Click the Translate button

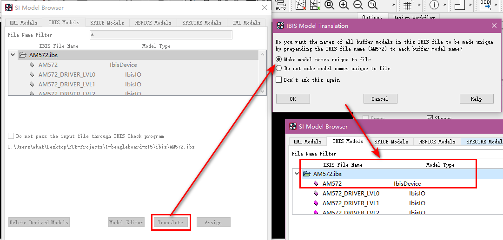(x=171, y=222)
